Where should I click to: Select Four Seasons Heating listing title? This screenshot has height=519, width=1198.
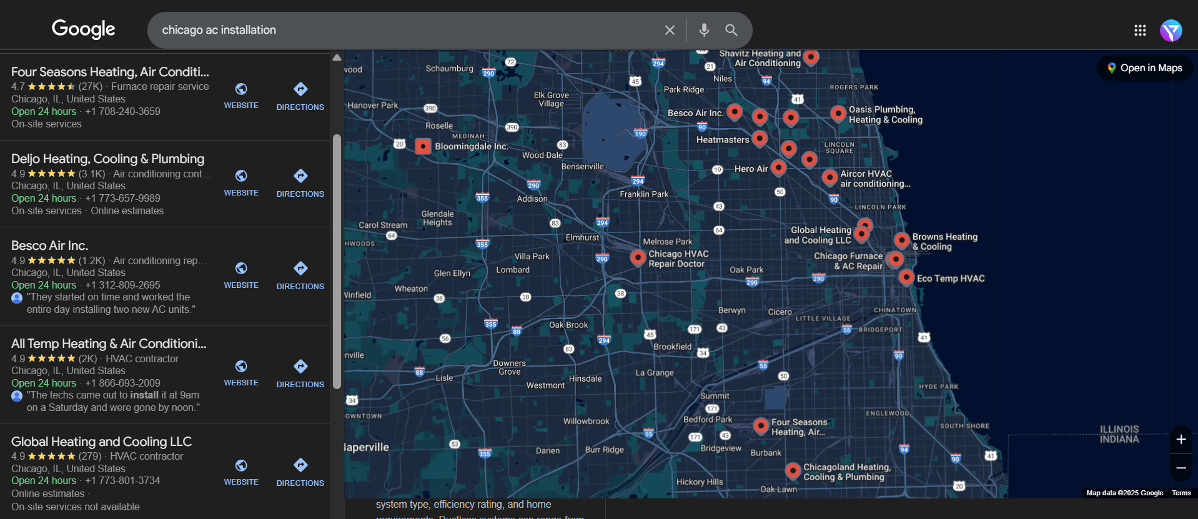click(x=110, y=72)
